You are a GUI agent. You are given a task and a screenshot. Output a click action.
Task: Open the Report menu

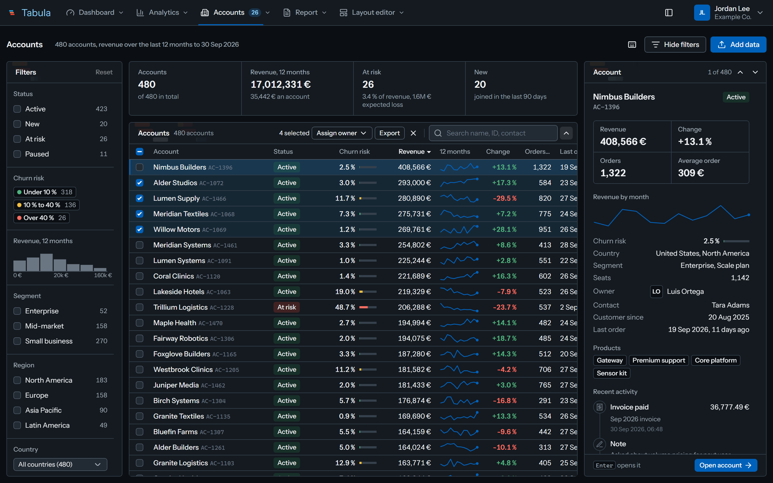305,12
